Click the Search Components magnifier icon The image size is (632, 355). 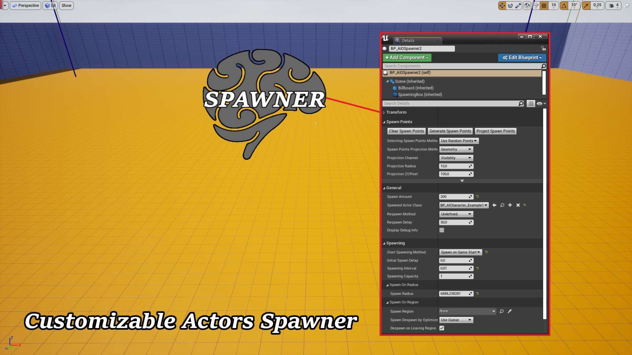[x=543, y=66]
